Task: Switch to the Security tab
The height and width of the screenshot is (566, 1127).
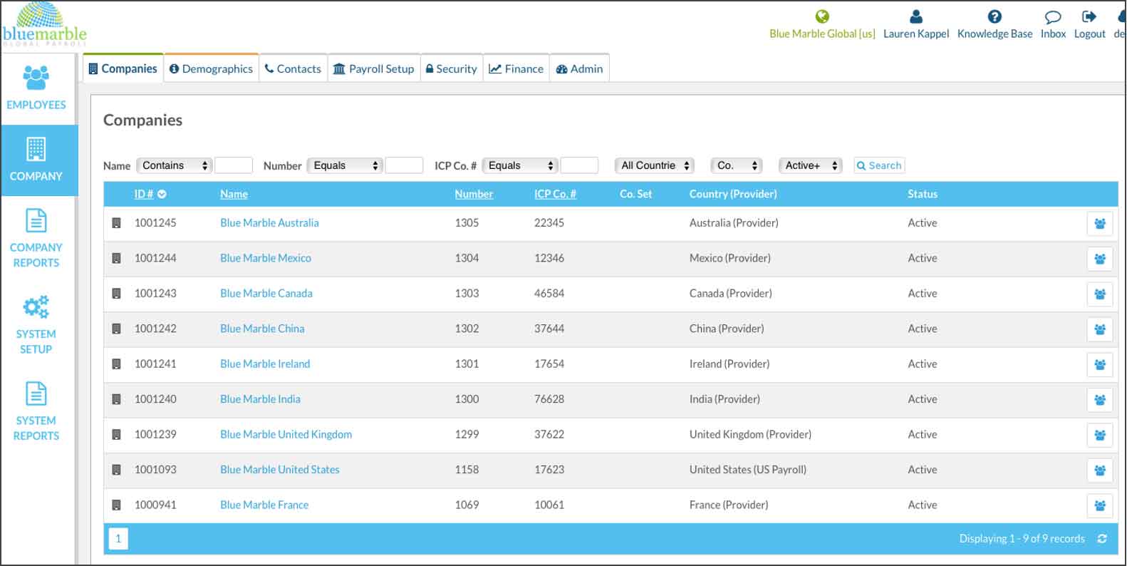Action: tap(452, 68)
